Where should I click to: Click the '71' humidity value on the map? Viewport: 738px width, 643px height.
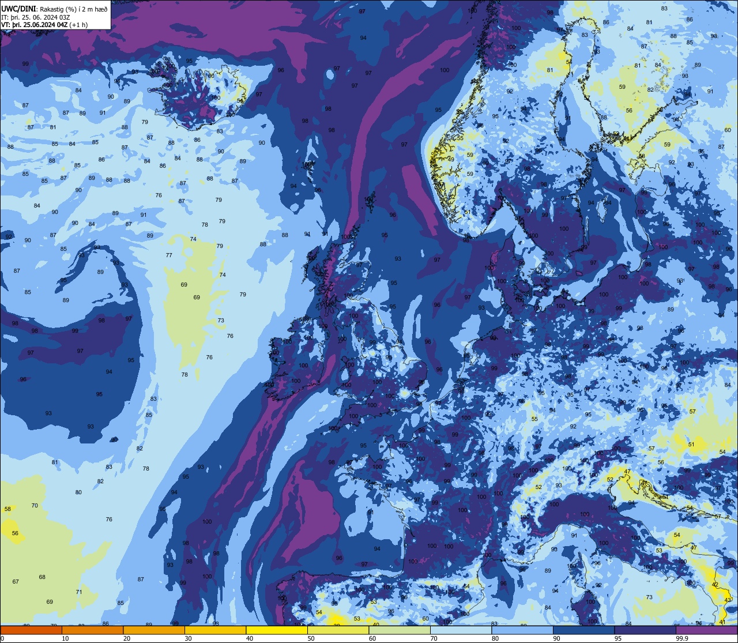79,592
